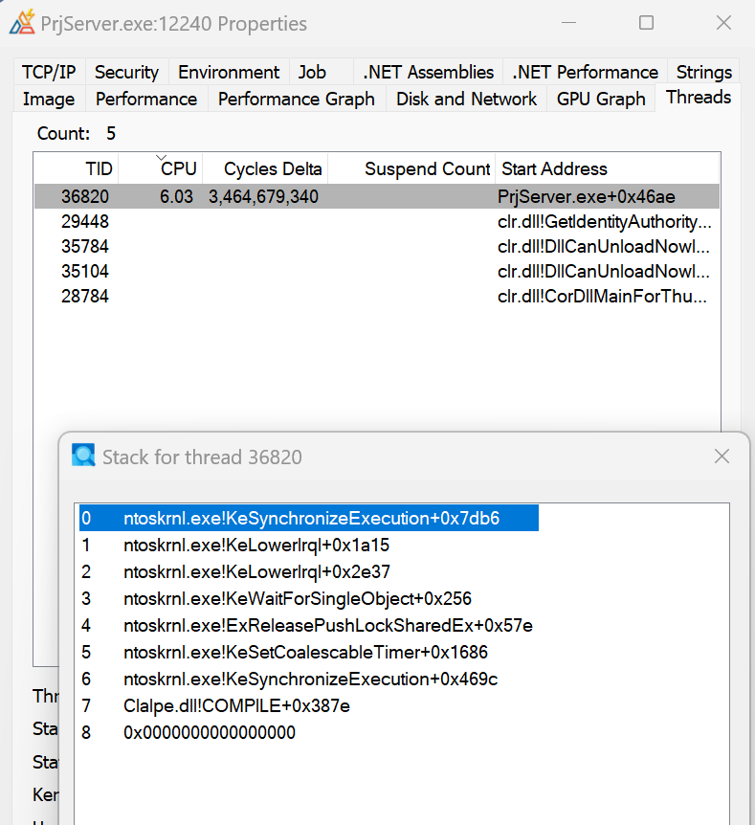Select thread 29448 in the list
The image size is (755, 825).
coord(85,221)
